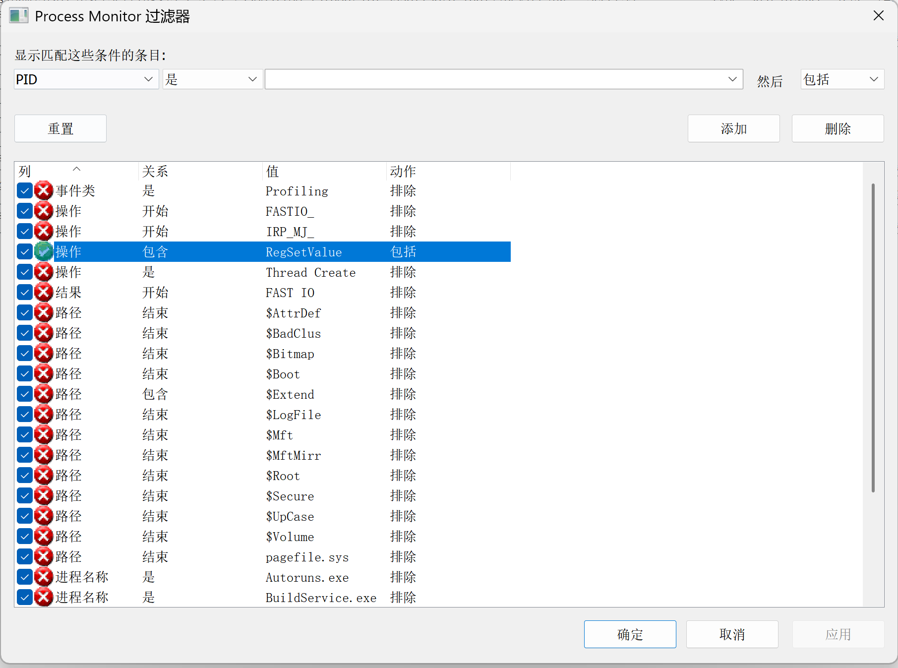Click the Process Monitor app icon in title bar

tap(19, 16)
